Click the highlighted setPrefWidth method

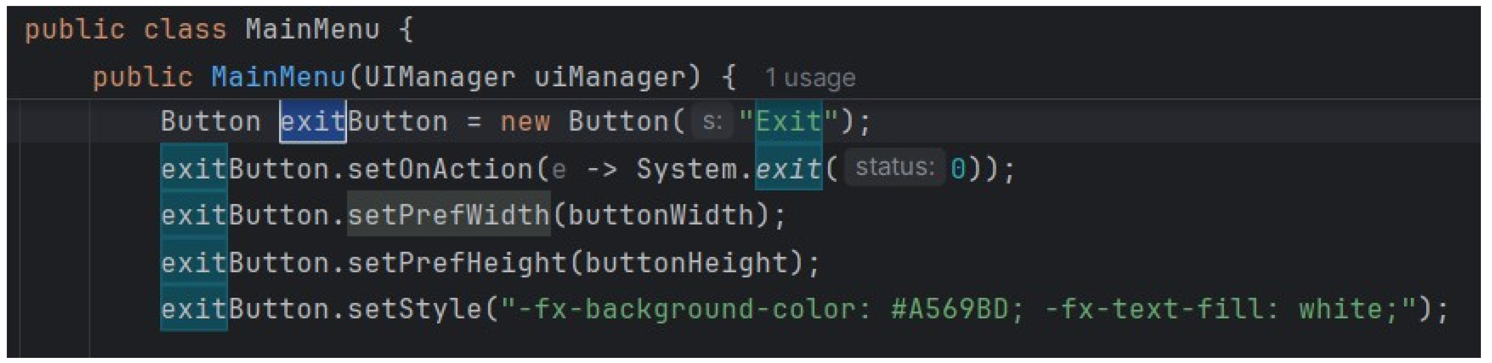(448, 215)
